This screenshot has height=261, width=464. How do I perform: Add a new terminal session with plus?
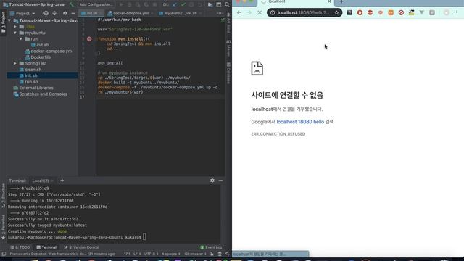[x=62, y=181]
